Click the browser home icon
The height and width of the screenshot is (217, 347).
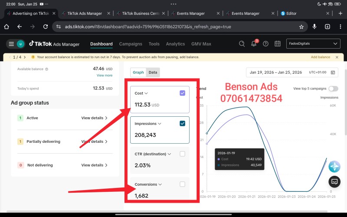(7, 27)
